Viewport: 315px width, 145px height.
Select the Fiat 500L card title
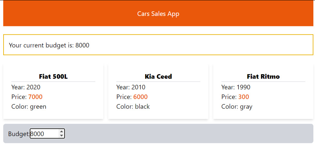click(53, 76)
